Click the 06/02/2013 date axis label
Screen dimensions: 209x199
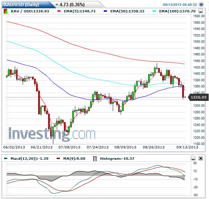[14, 147]
